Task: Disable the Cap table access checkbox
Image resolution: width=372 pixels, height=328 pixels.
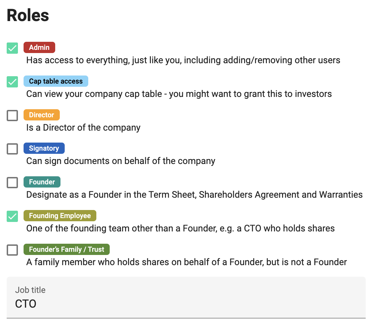Action: (x=12, y=82)
